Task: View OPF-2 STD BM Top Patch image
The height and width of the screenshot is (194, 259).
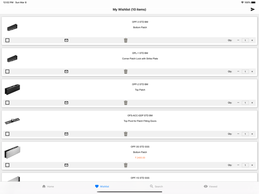Action: [12, 90]
